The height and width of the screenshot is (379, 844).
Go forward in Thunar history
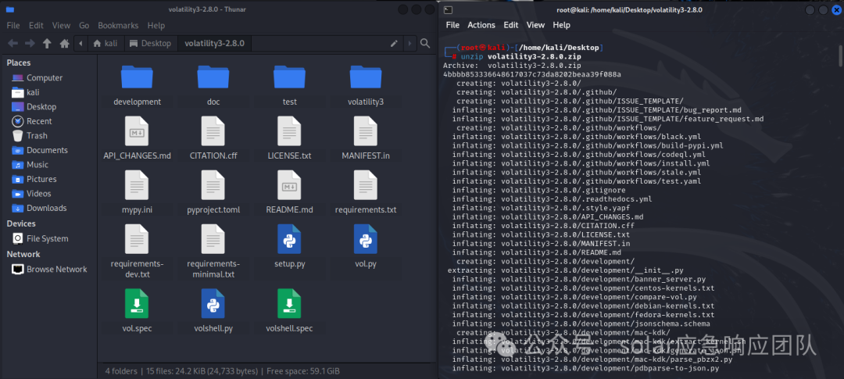tap(30, 44)
